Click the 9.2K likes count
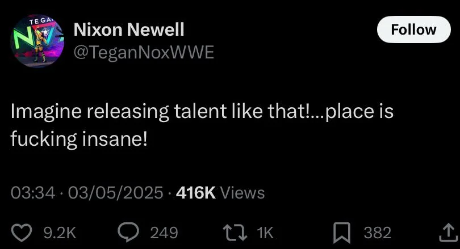The image size is (460, 249). click(60, 233)
